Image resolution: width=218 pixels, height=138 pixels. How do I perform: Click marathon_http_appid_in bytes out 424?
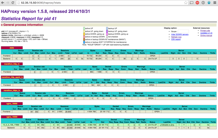pyautogui.click(x=98, y=85)
